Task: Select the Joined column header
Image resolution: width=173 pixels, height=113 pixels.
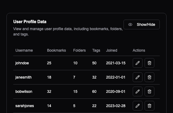Action: 112,50
